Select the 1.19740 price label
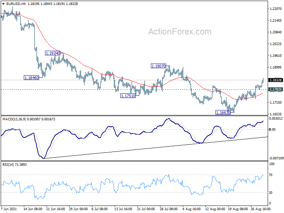The image size is (284, 213). tap(53, 53)
